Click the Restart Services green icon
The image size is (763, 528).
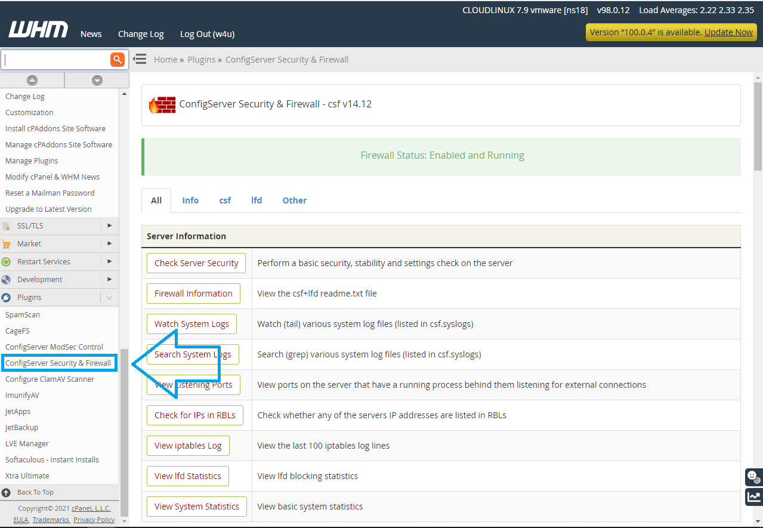coord(6,262)
